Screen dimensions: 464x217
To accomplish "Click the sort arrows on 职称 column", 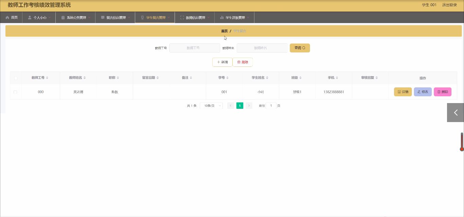I will coord(118,78).
